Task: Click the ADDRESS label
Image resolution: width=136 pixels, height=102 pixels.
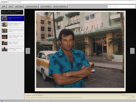Action: click(4, 2)
